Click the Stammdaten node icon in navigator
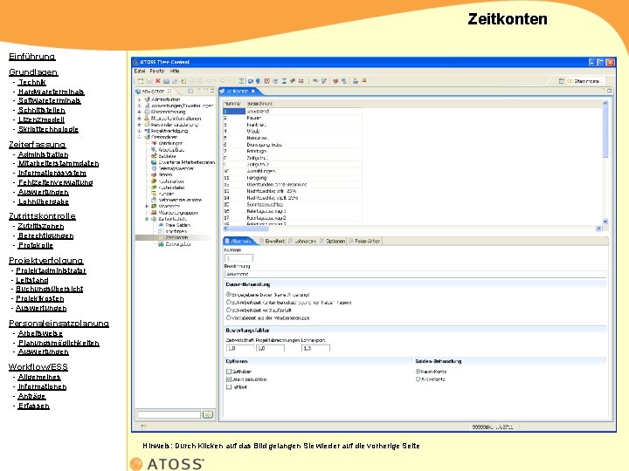The image size is (629, 471). click(x=147, y=137)
